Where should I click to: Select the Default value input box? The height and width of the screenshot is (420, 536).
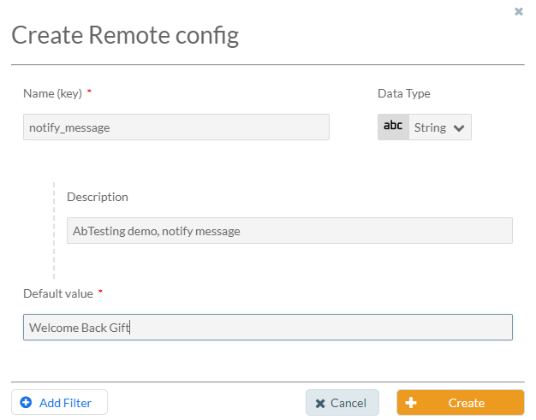[268, 327]
